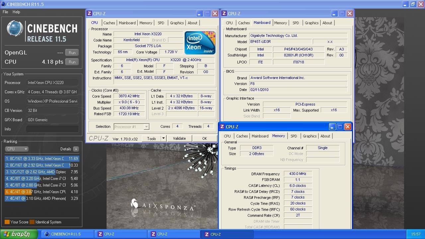Image resolution: width=425 pixels, height=239 pixels.
Task: Switch to Graphics tab in CPU-Z CPU window
Action: tap(177, 23)
